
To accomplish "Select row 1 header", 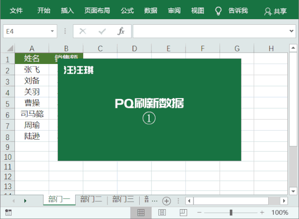I will [x=7, y=59].
